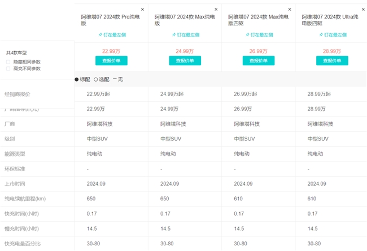Screen dimensions: 367x251
Task: Select the 纯电续航里程(km) row label
Action: pos(25,199)
